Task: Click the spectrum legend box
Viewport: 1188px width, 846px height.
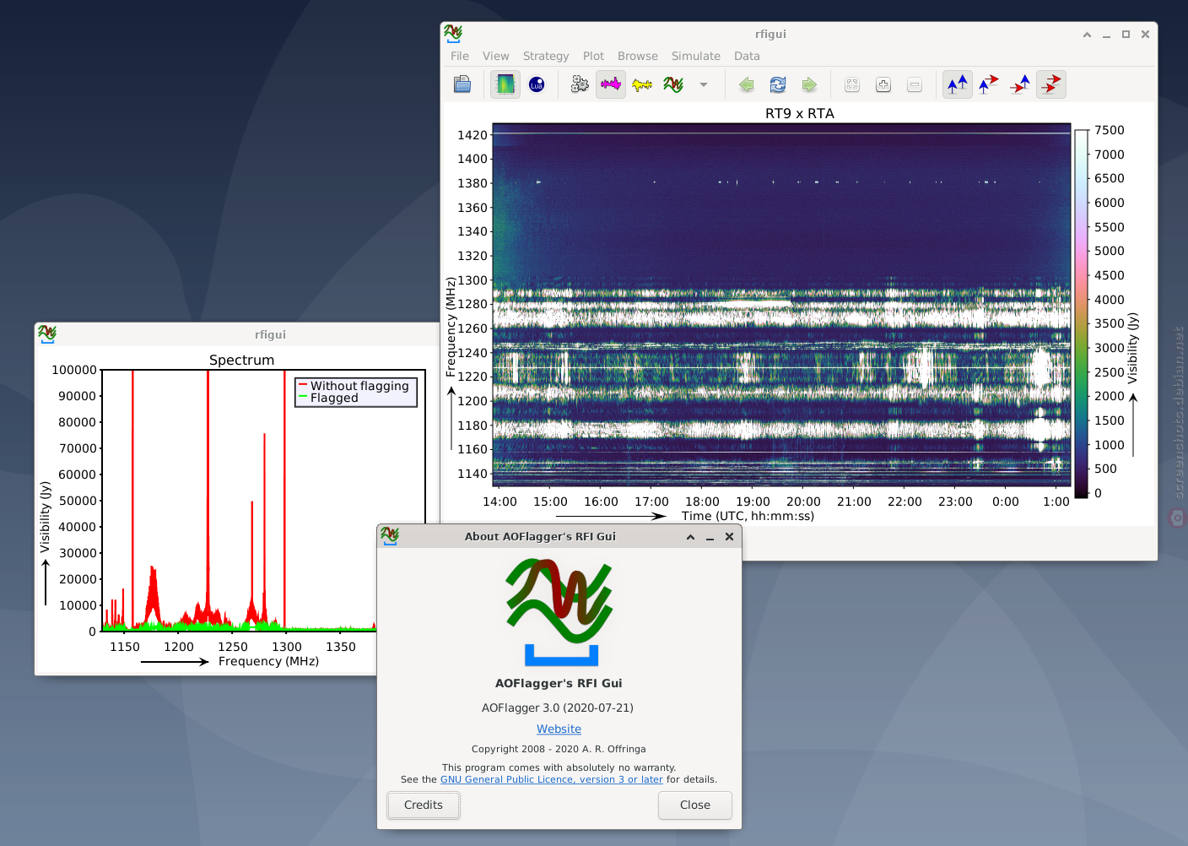Action: point(356,393)
